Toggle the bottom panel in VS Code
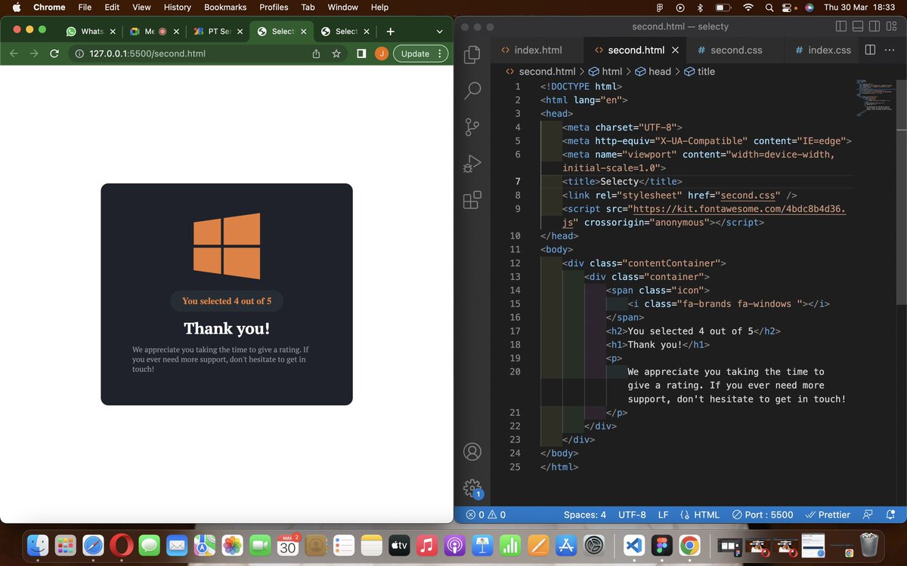This screenshot has width=907, height=566. [859, 26]
